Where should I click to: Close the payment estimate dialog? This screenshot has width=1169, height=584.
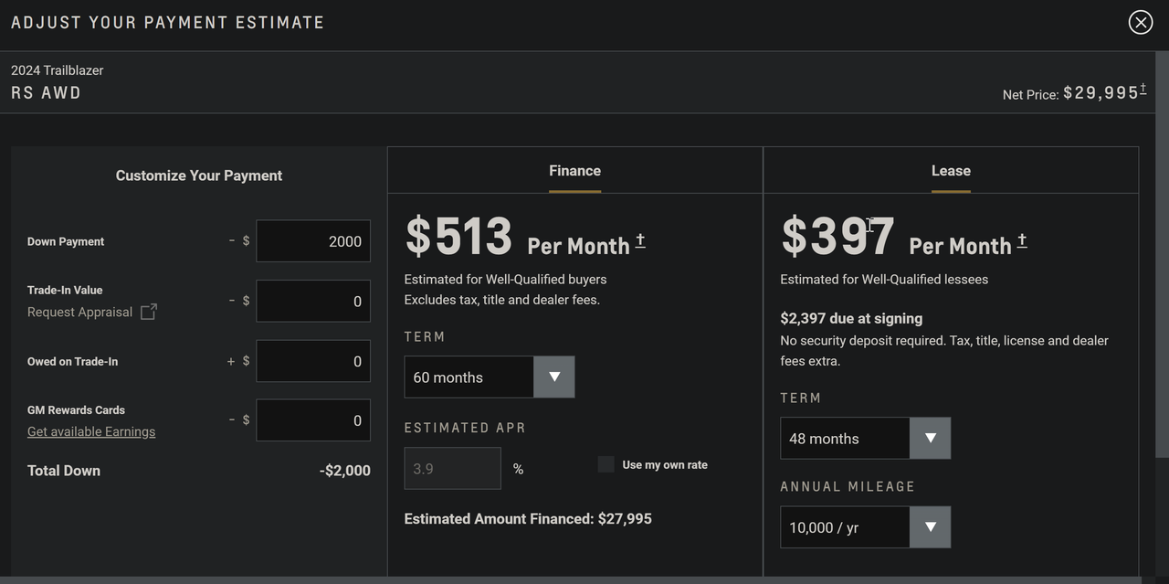[1141, 22]
